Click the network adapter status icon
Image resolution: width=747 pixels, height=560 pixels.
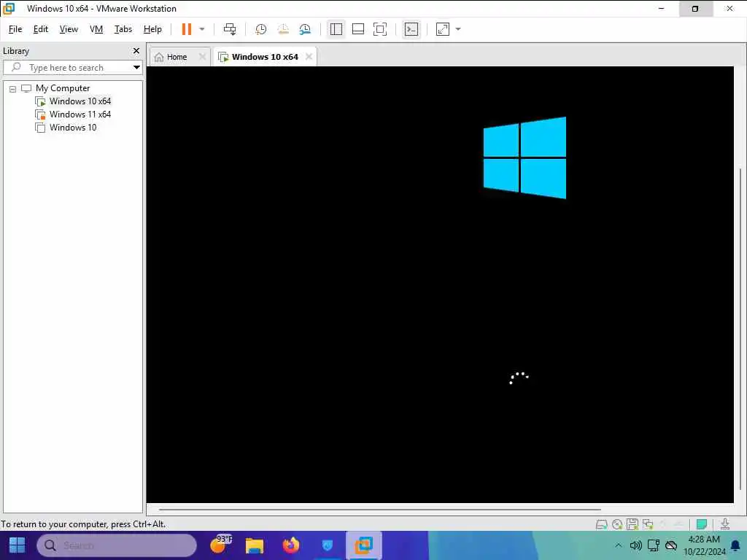[x=648, y=524]
